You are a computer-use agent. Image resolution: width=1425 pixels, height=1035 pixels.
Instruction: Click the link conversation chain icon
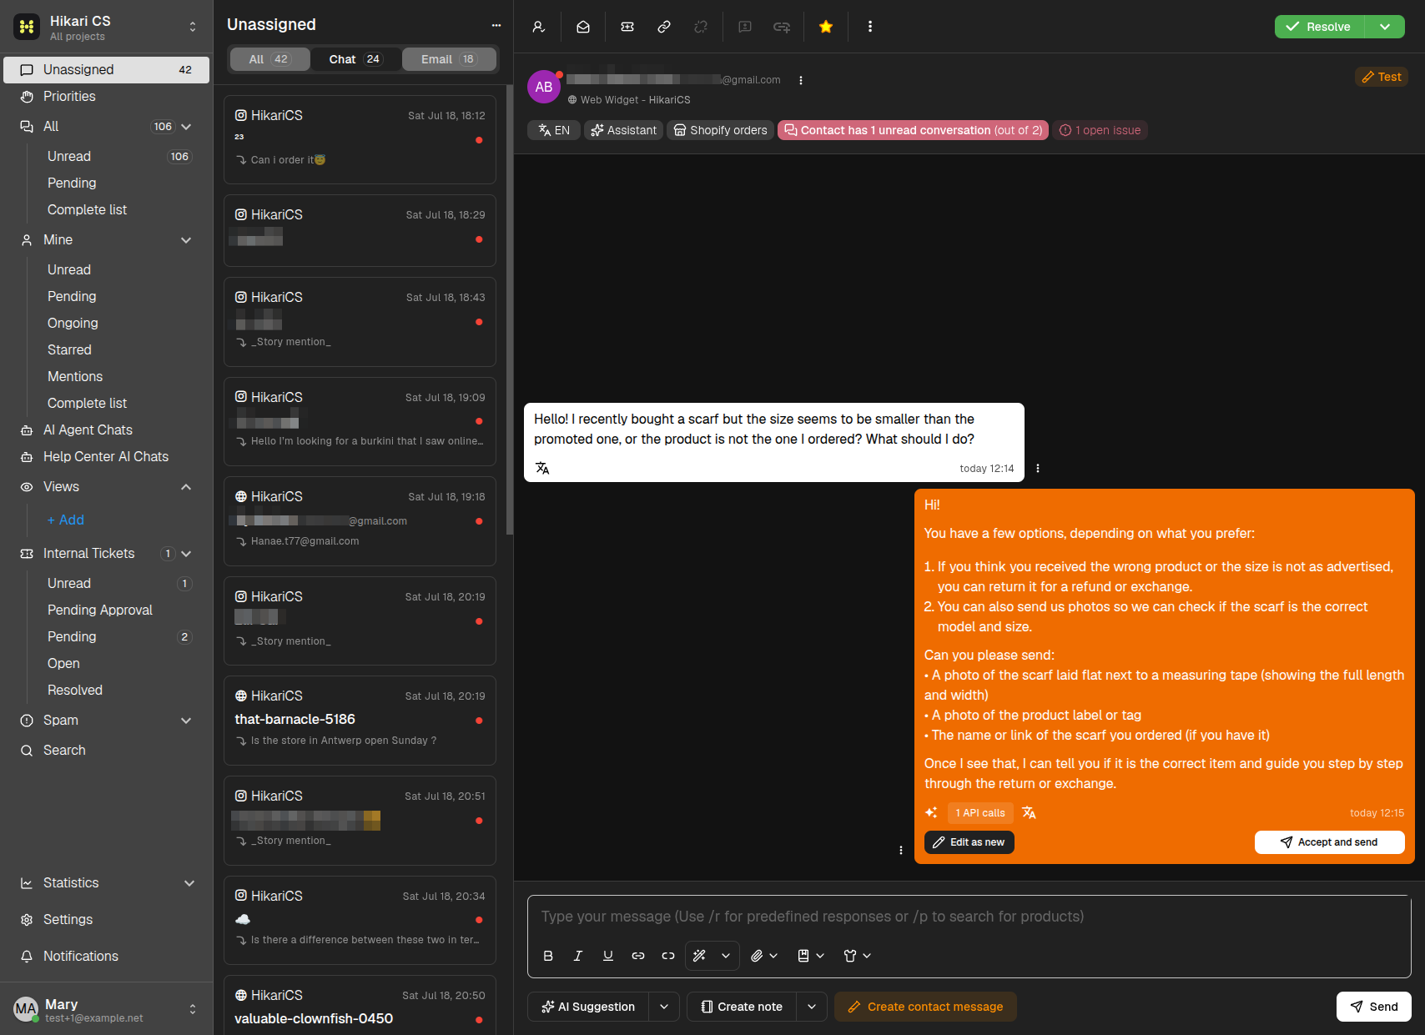pyautogui.click(x=664, y=27)
